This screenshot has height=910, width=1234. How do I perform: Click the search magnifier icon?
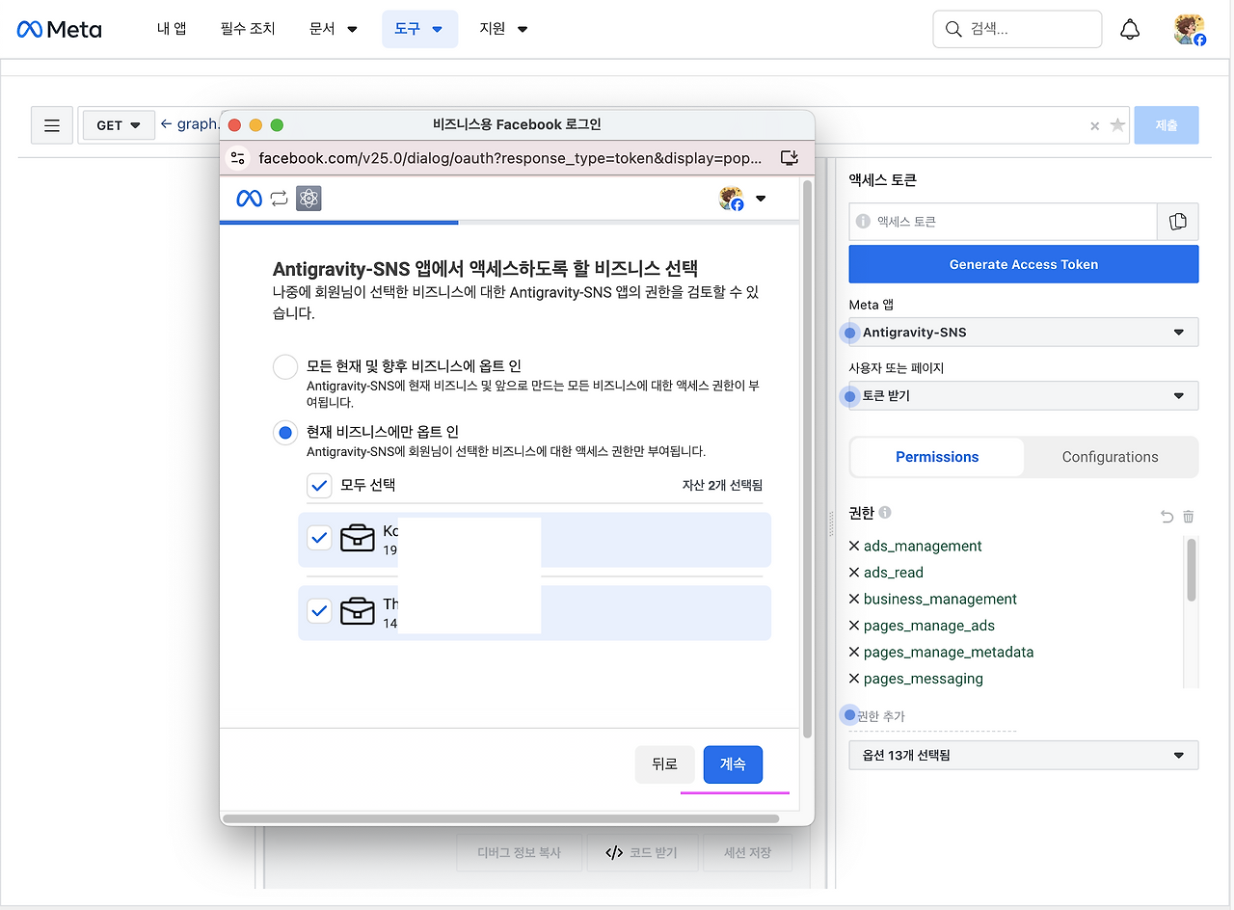tap(953, 29)
